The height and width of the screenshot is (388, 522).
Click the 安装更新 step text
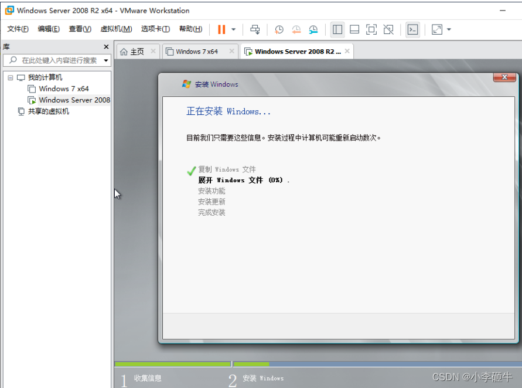pyautogui.click(x=211, y=202)
